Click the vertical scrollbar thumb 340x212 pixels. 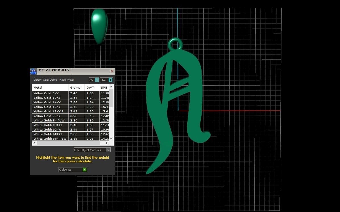click(111, 98)
